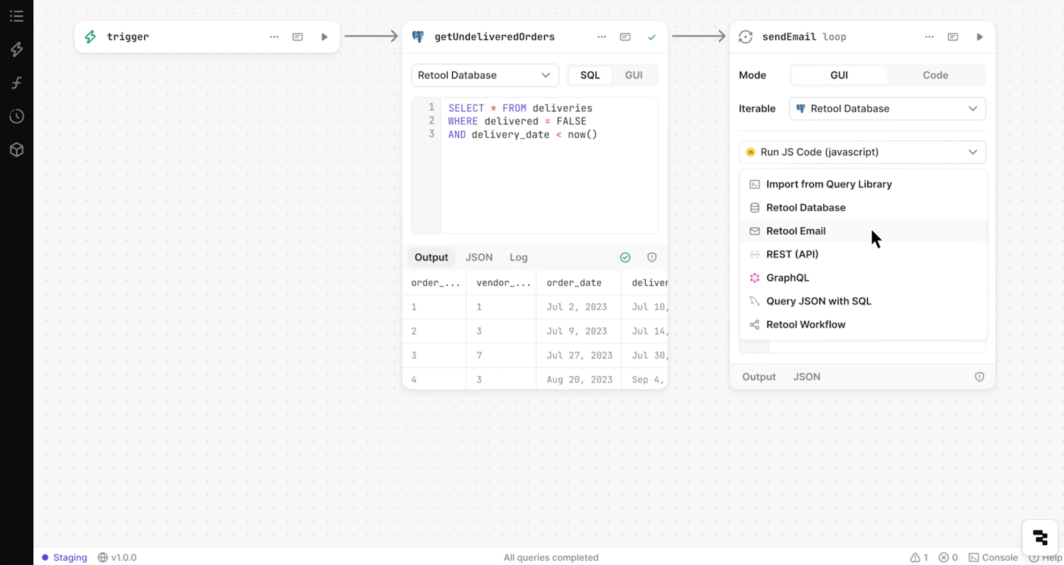Switch query editor to SQL mode

click(x=590, y=75)
